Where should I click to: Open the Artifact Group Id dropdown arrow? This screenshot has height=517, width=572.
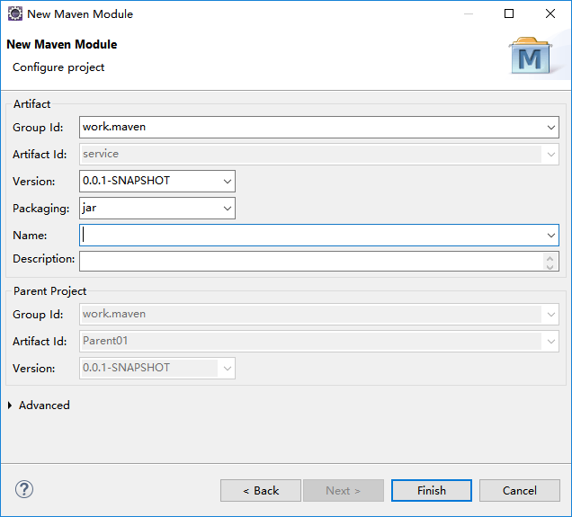[x=550, y=128]
